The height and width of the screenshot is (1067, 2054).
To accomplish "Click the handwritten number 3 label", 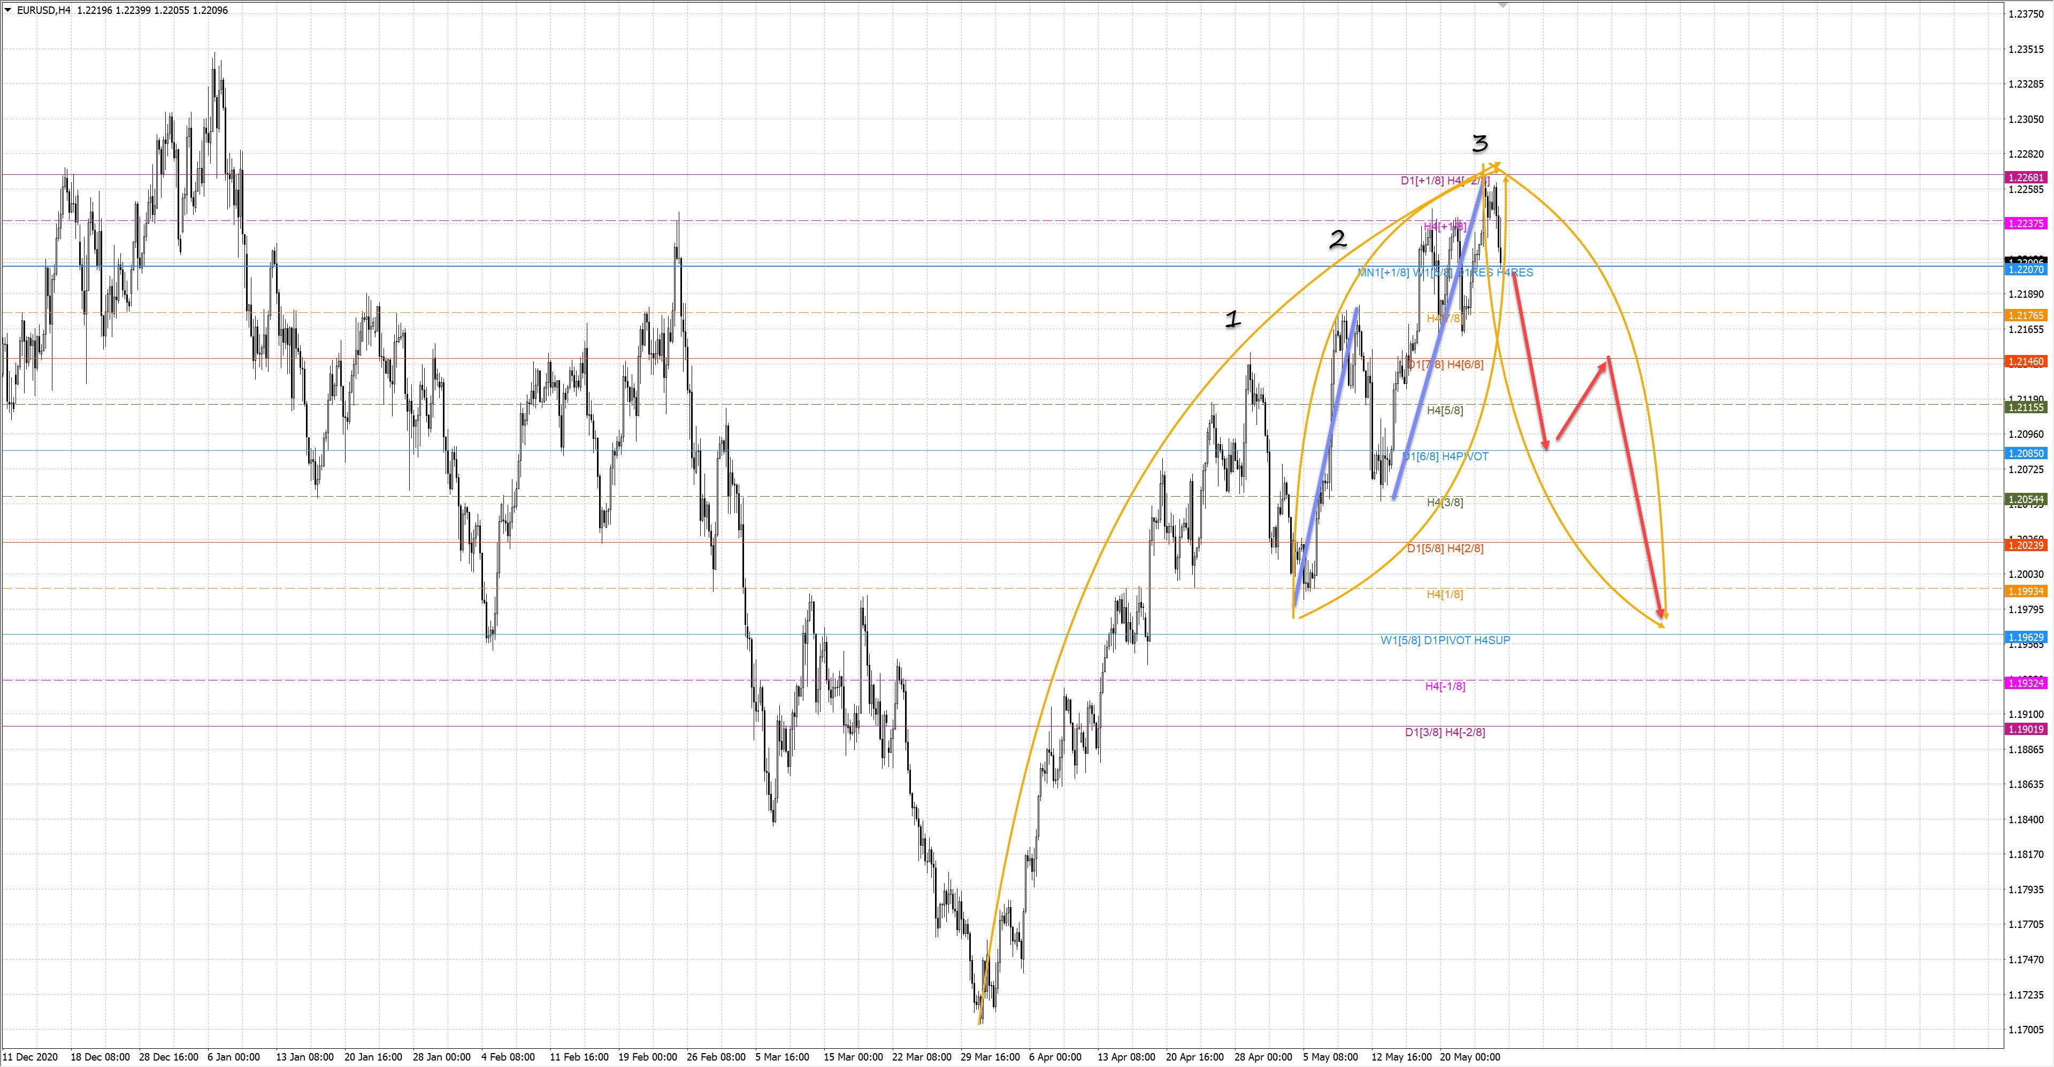I will 1479,143.
